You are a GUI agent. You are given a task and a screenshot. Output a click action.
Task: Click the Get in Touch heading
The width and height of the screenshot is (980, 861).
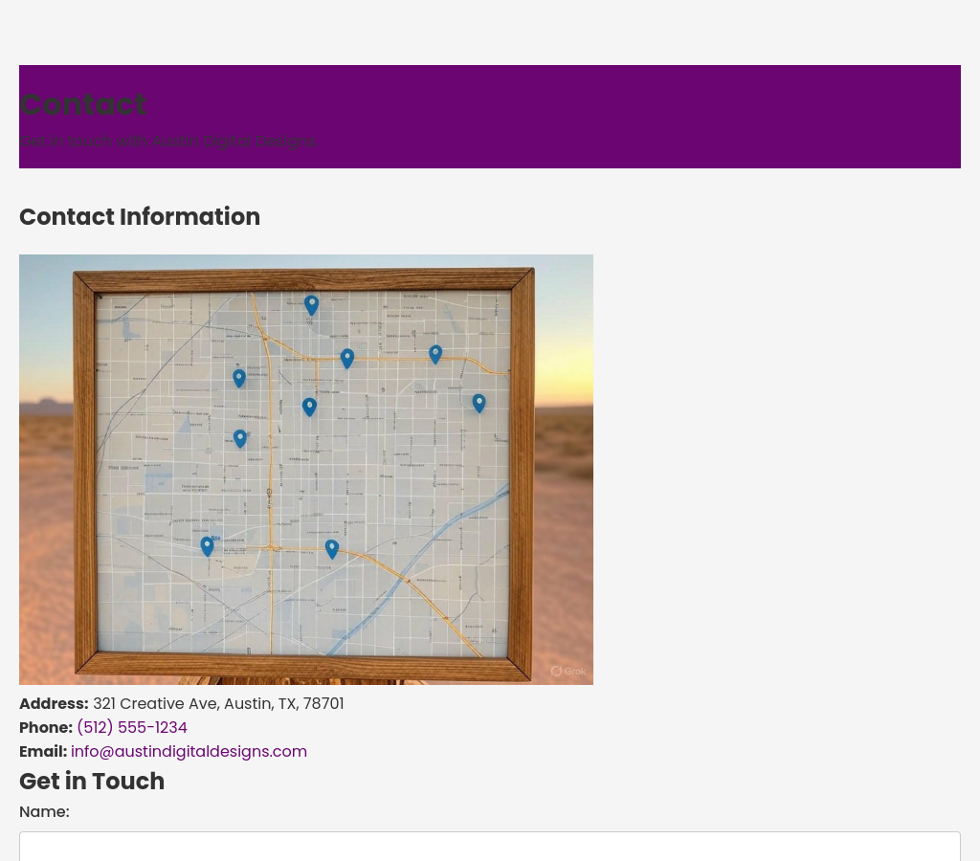click(92, 782)
